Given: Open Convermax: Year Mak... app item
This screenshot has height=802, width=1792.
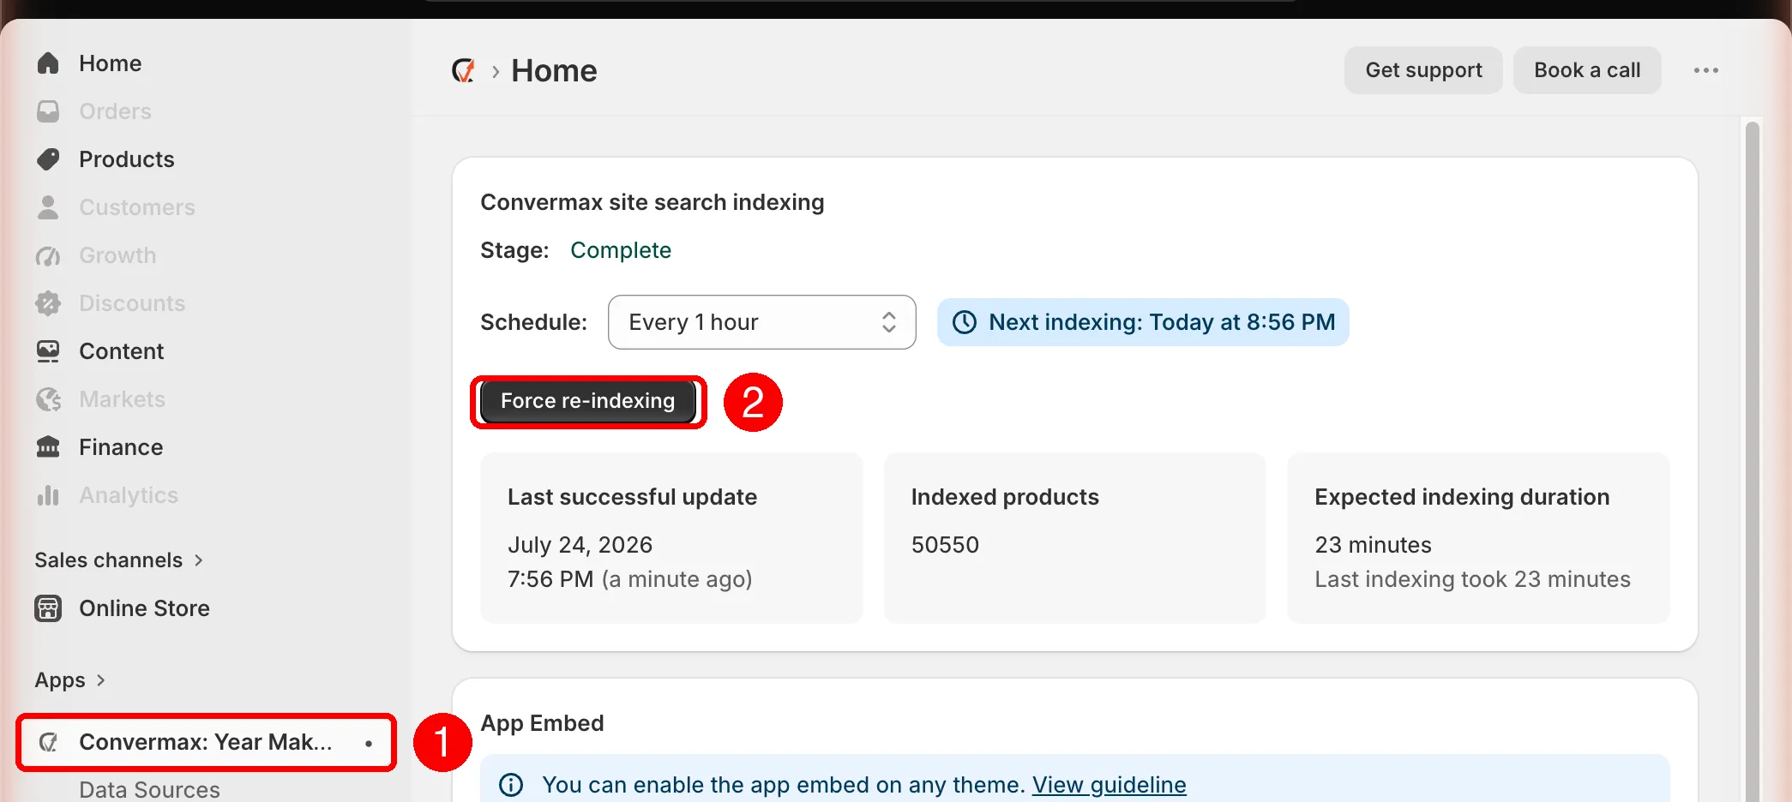Looking at the screenshot, I should click(206, 742).
